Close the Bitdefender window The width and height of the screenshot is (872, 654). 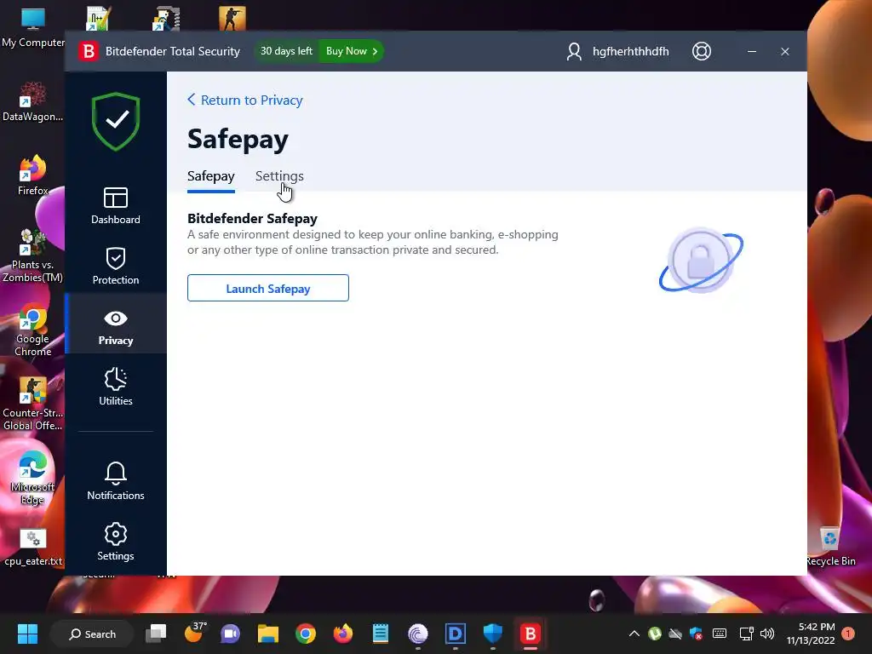784,51
